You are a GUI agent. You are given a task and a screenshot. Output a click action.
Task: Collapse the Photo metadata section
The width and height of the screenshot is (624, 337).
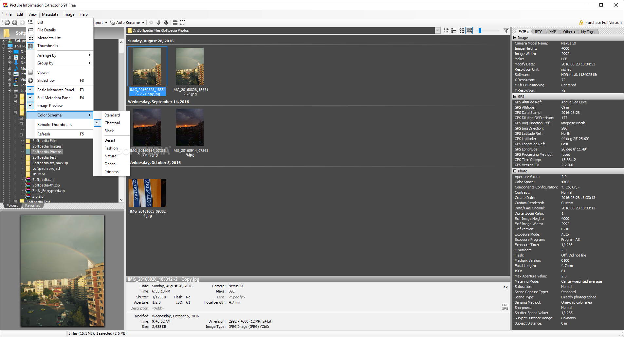515,171
